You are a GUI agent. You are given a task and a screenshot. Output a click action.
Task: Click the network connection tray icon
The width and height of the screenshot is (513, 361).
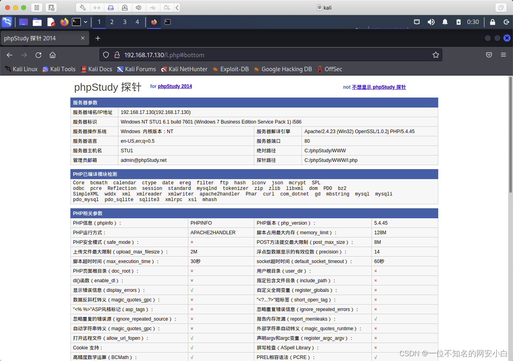(x=417, y=22)
